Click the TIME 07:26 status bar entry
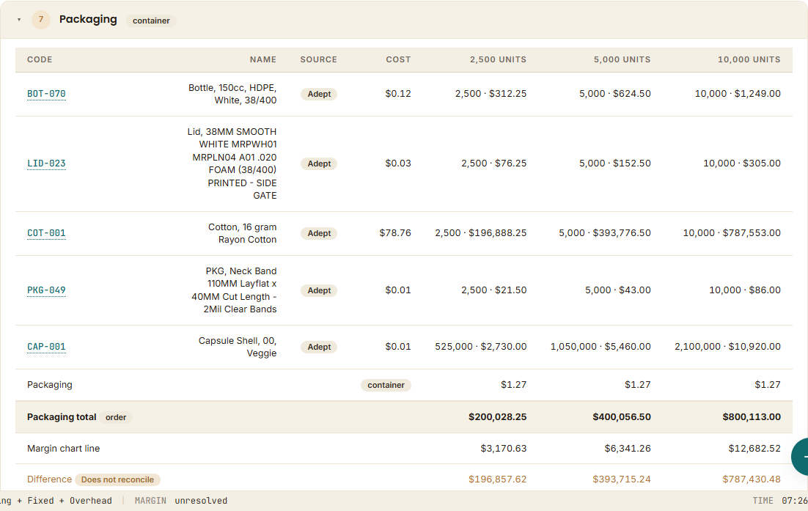Image resolution: width=808 pixels, height=511 pixels. tap(780, 501)
